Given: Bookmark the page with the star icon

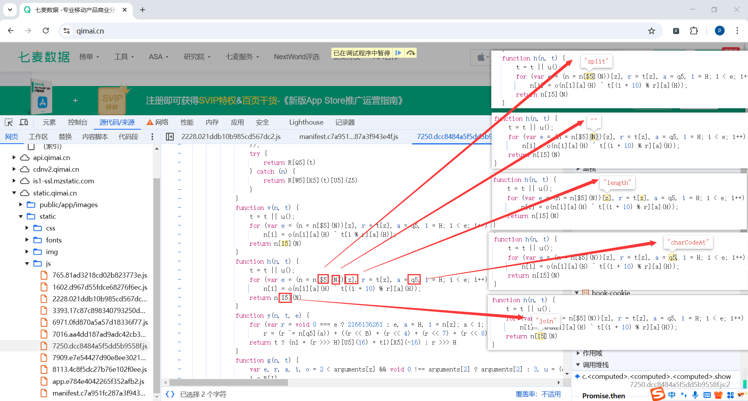Looking at the screenshot, I should click(652, 31).
